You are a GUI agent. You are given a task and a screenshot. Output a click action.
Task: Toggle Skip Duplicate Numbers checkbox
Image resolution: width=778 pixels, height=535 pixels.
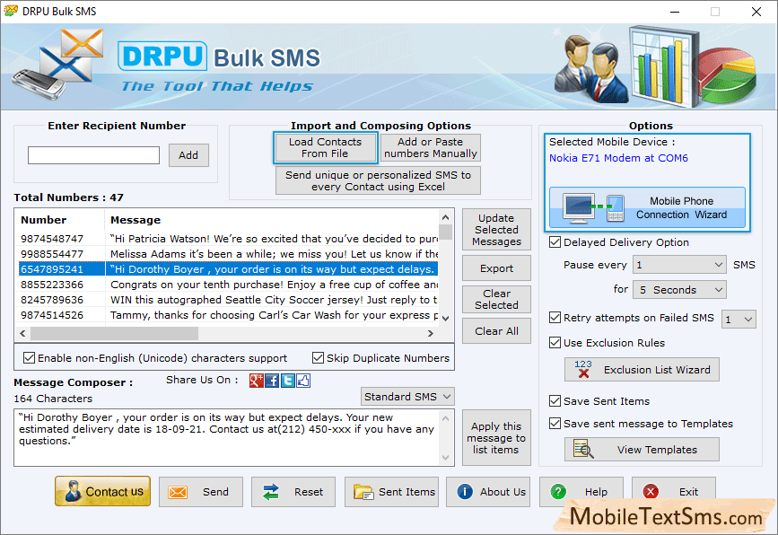click(318, 358)
